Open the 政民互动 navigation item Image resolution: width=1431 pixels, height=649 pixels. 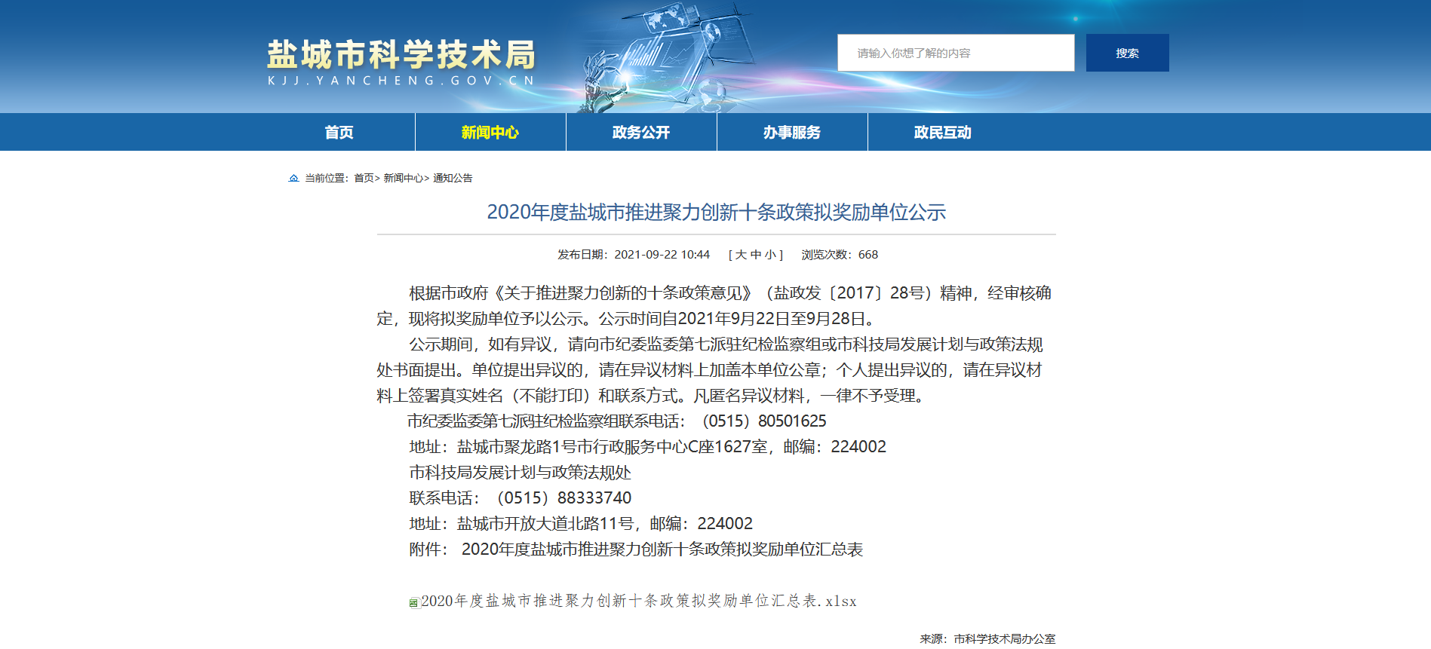942,133
